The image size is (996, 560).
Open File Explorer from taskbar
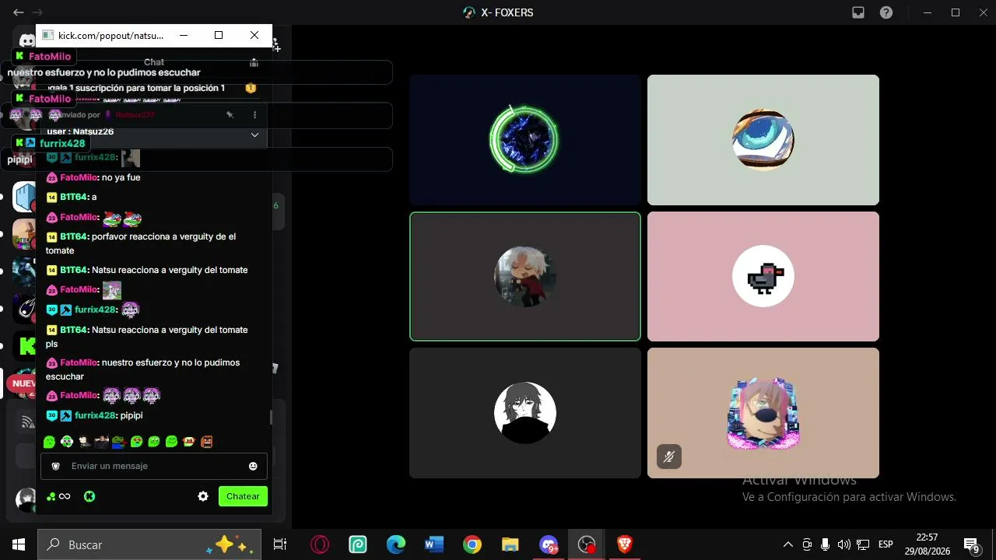pyautogui.click(x=510, y=544)
